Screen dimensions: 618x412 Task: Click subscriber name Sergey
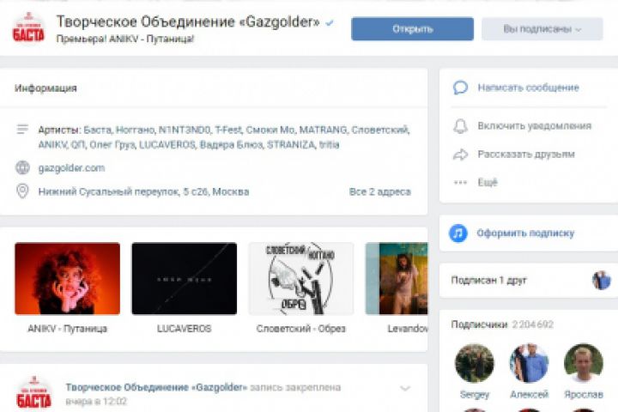pos(475,394)
